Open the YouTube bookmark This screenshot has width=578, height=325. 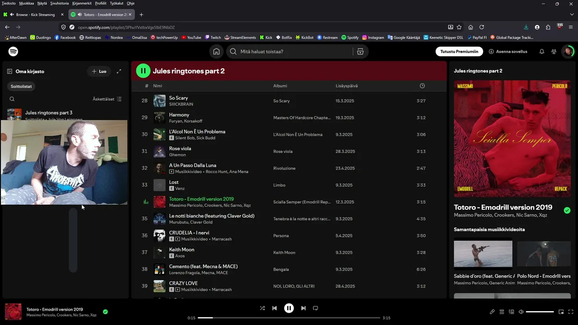[191, 37]
